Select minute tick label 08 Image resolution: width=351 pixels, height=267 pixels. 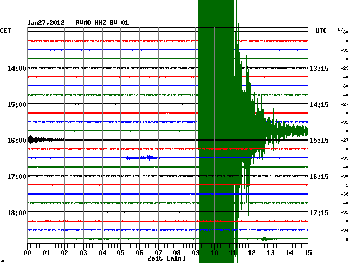click(177, 253)
